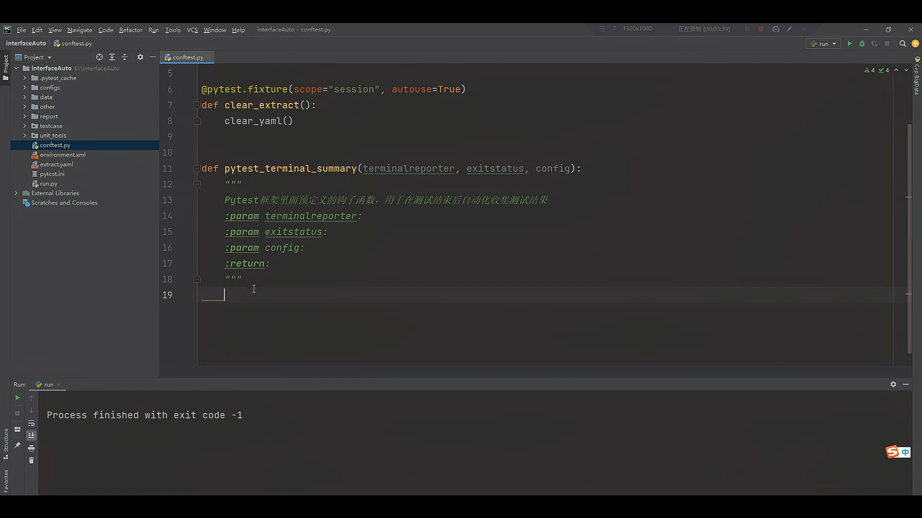This screenshot has width=922, height=518.
Task: Open extract.yaml in project tree
Action: click(x=56, y=164)
